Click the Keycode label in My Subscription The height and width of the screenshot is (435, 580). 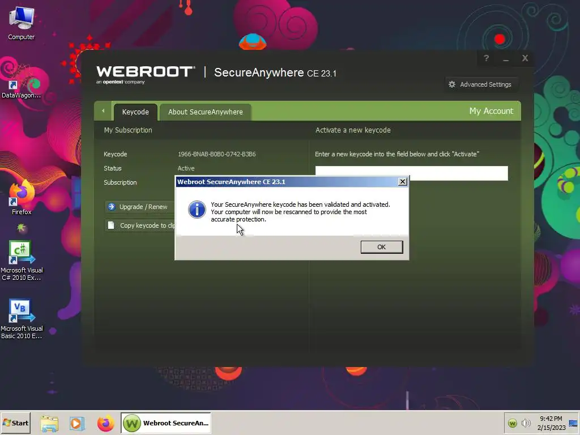[x=116, y=154]
